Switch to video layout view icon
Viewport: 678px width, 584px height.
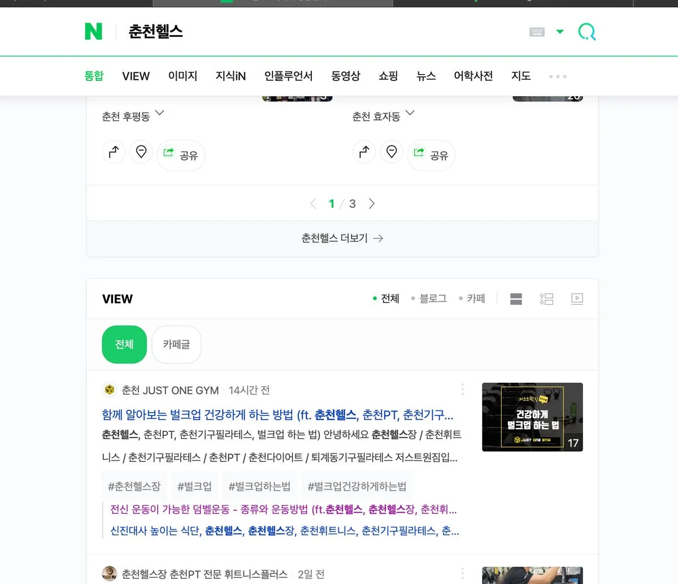pos(577,299)
